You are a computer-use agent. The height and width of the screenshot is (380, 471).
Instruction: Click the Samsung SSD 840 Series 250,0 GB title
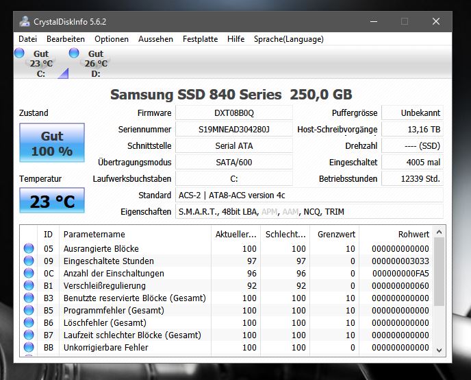pyautogui.click(x=231, y=95)
